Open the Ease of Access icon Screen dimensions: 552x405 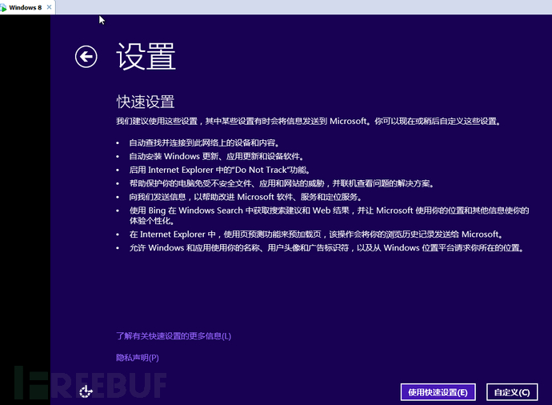86,391
